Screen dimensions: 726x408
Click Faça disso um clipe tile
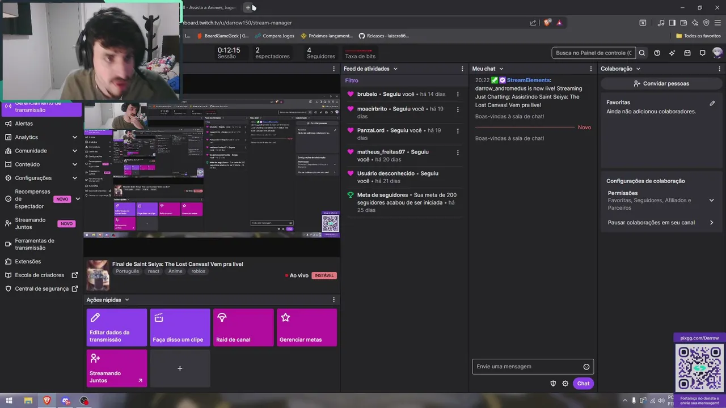coord(180,328)
